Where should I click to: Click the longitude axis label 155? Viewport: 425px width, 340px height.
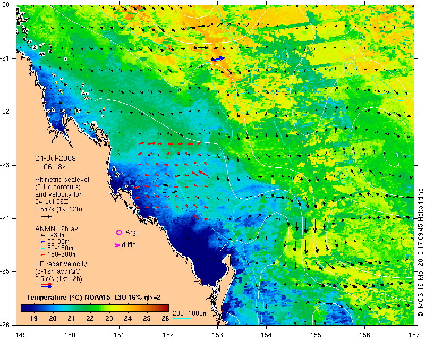click(316, 335)
